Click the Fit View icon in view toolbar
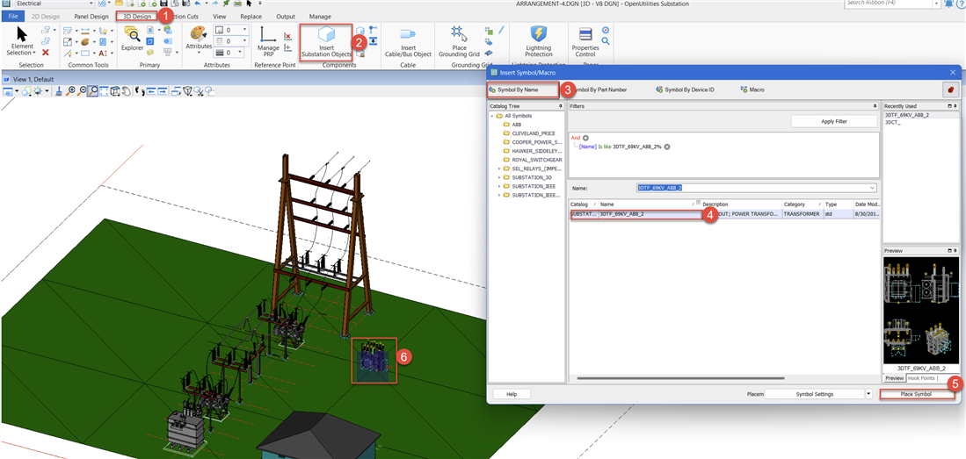 [x=104, y=91]
